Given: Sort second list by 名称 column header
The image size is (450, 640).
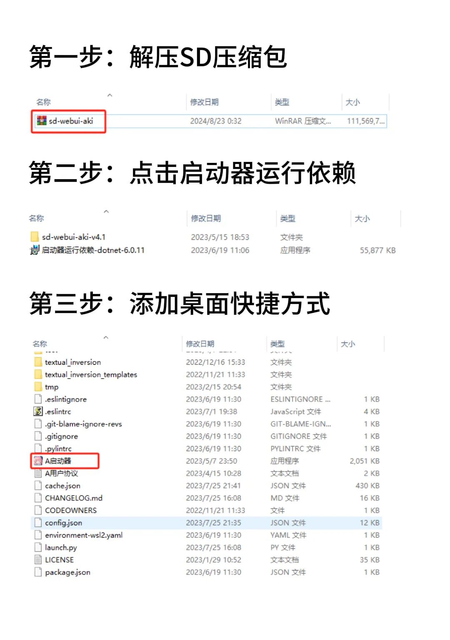Looking at the screenshot, I should pyautogui.click(x=36, y=218).
